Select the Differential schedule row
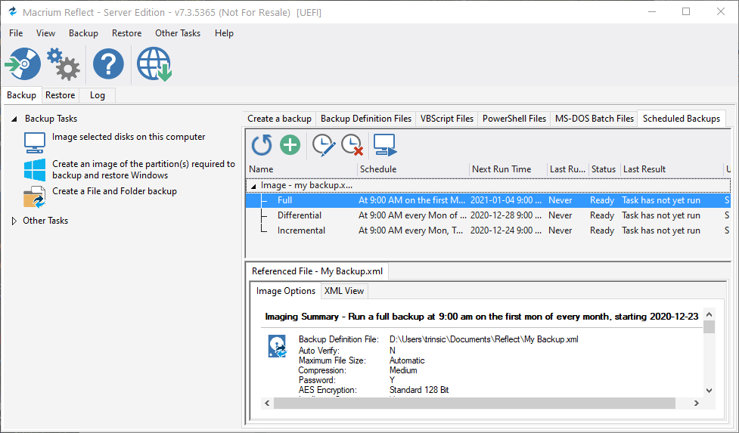Image resolution: width=739 pixels, height=433 pixels. click(x=489, y=215)
